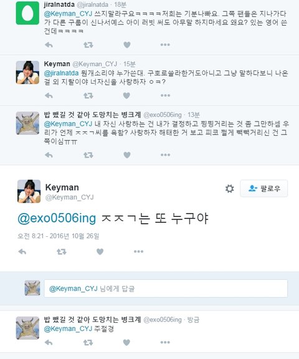Like the jiralnatda tweet with heart icon
This screenshot has width=299, height=359.
point(127,45)
